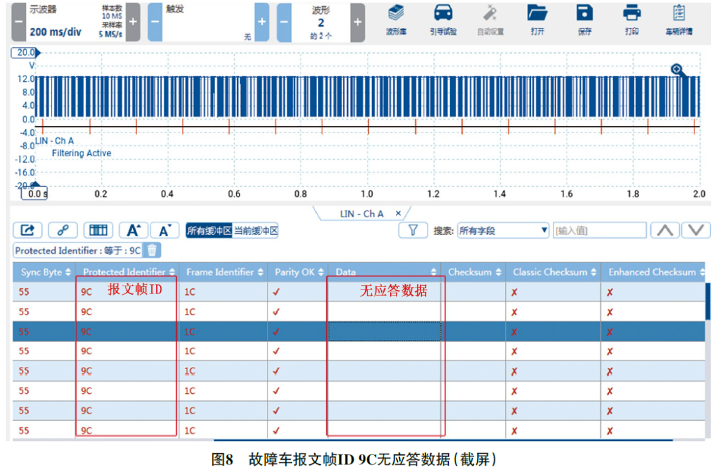Save the capture using 保存 icon
Screen dimensions: 715x473
[584, 19]
